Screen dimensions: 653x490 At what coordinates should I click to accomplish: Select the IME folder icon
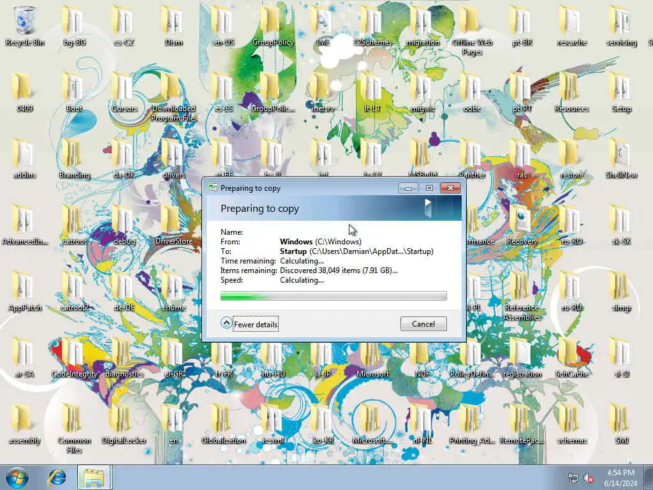323,26
